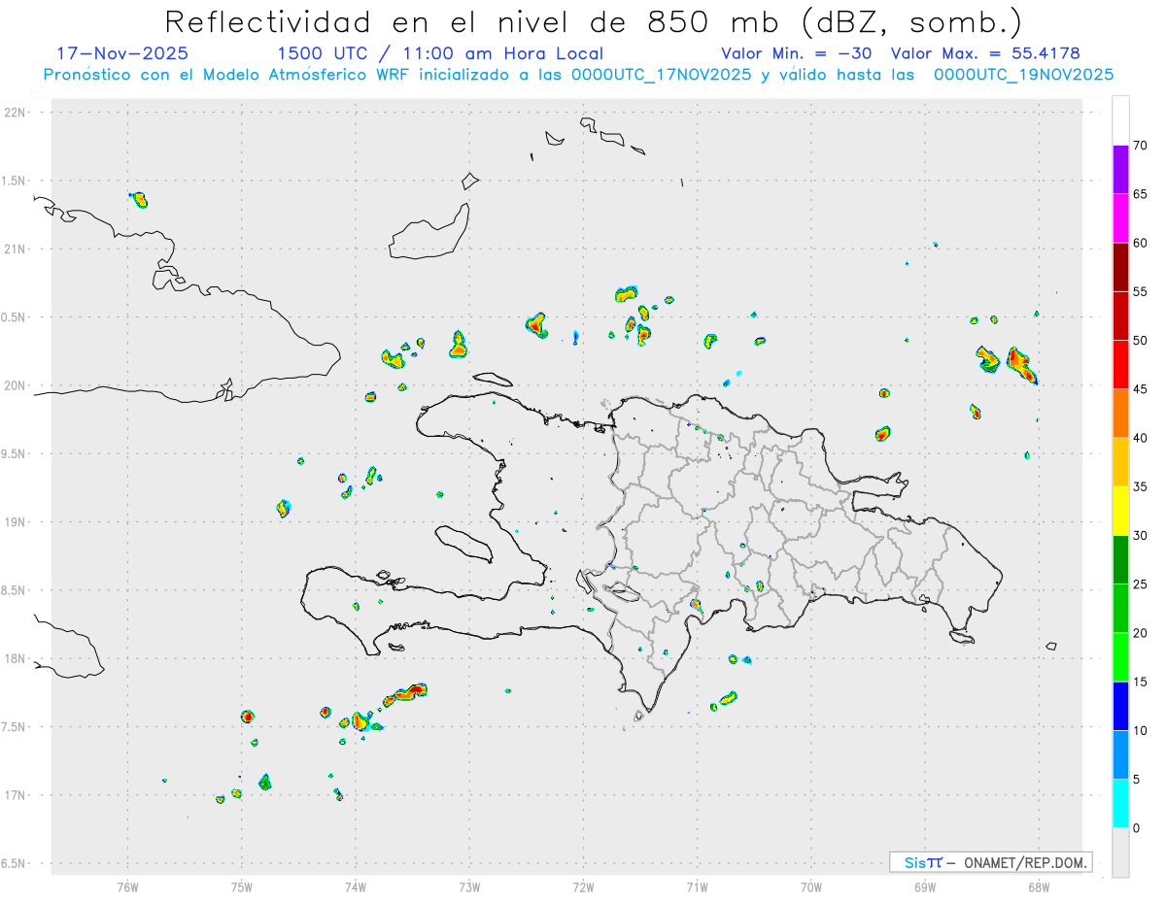1166x900 pixels.
Task: Click the '21N' latitude label
Action: pos(16,249)
